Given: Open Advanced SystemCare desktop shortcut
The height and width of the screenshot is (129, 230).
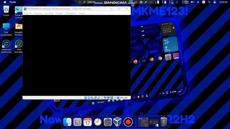Looking at the screenshot, I should (6, 47).
